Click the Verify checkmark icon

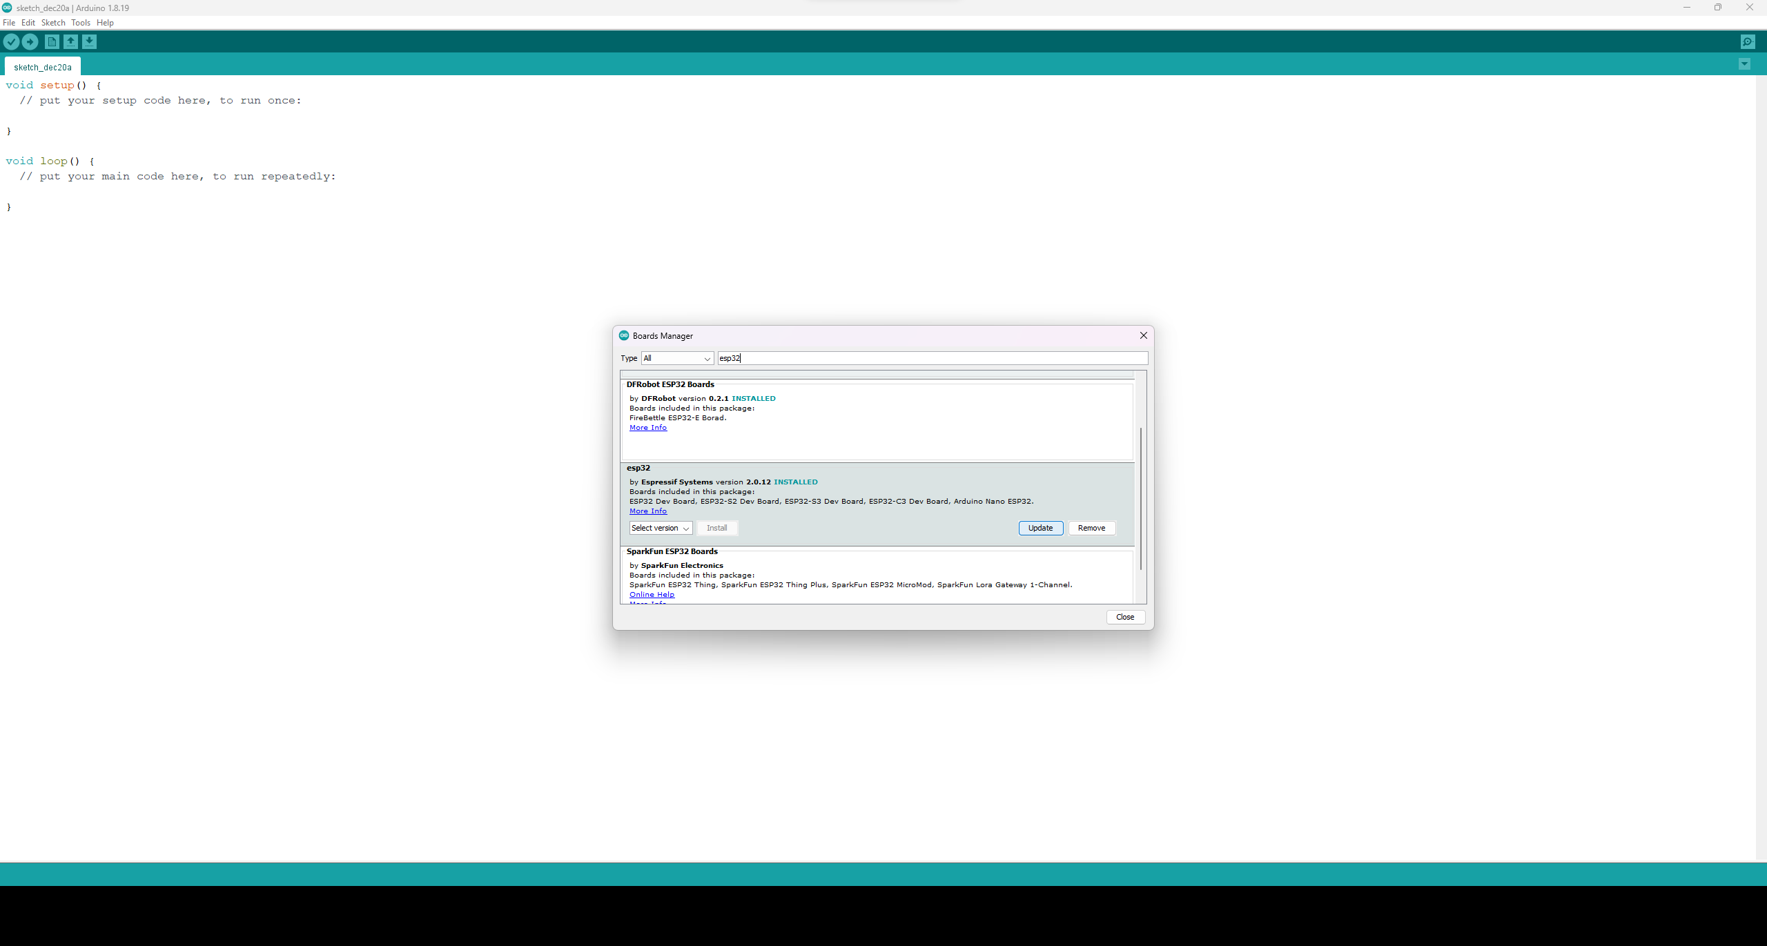[11, 42]
